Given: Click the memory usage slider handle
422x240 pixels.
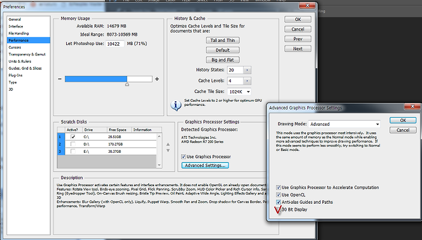Looking at the screenshot, I should (127, 84).
